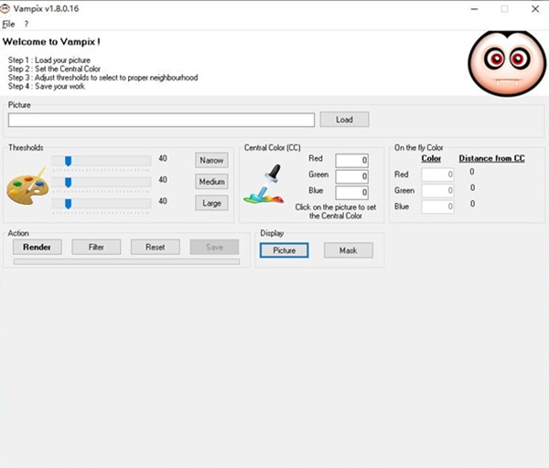Click the paint palette icon in Thresholds

tap(27, 186)
